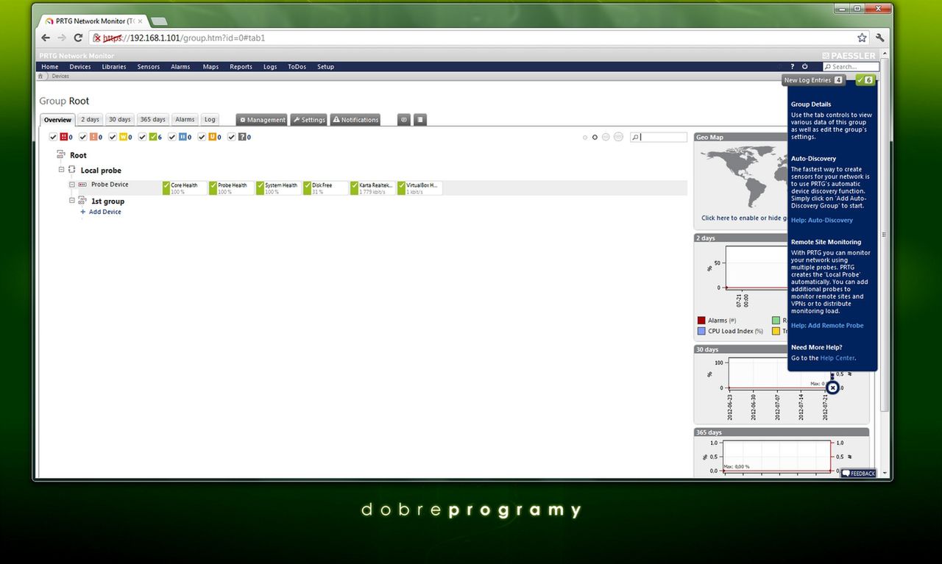Click browser reload icon
Image resolution: width=942 pixels, height=564 pixels.
pyautogui.click(x=79, y=38)
